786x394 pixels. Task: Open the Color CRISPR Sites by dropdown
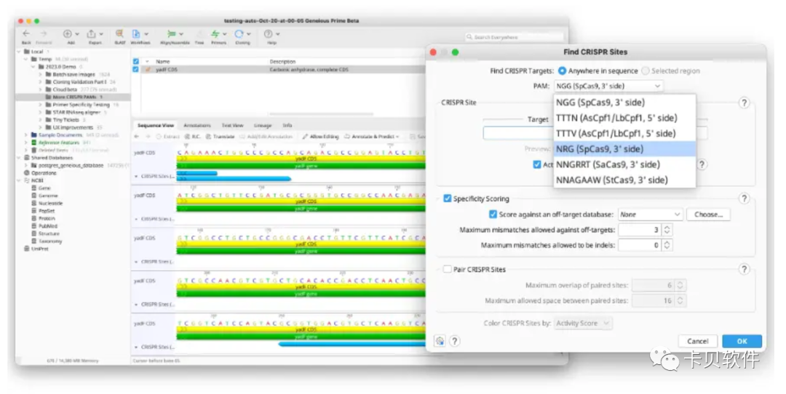click(583, 323)
